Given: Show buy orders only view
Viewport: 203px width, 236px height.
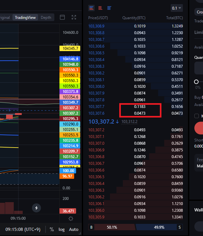Looking at the screenshot, I should [109, 8].
